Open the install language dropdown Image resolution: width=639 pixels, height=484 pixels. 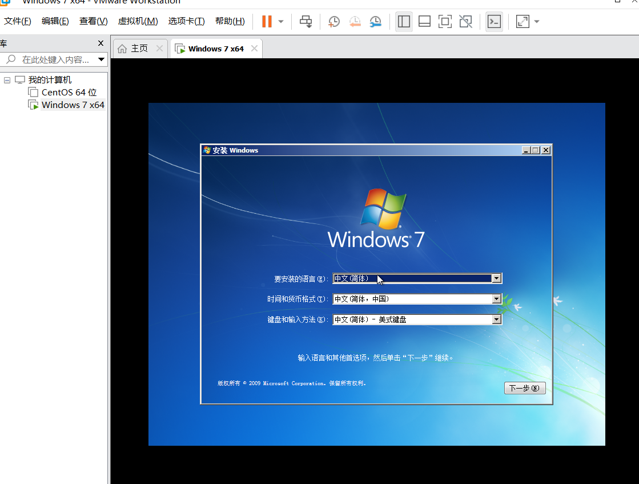point(496,278)
